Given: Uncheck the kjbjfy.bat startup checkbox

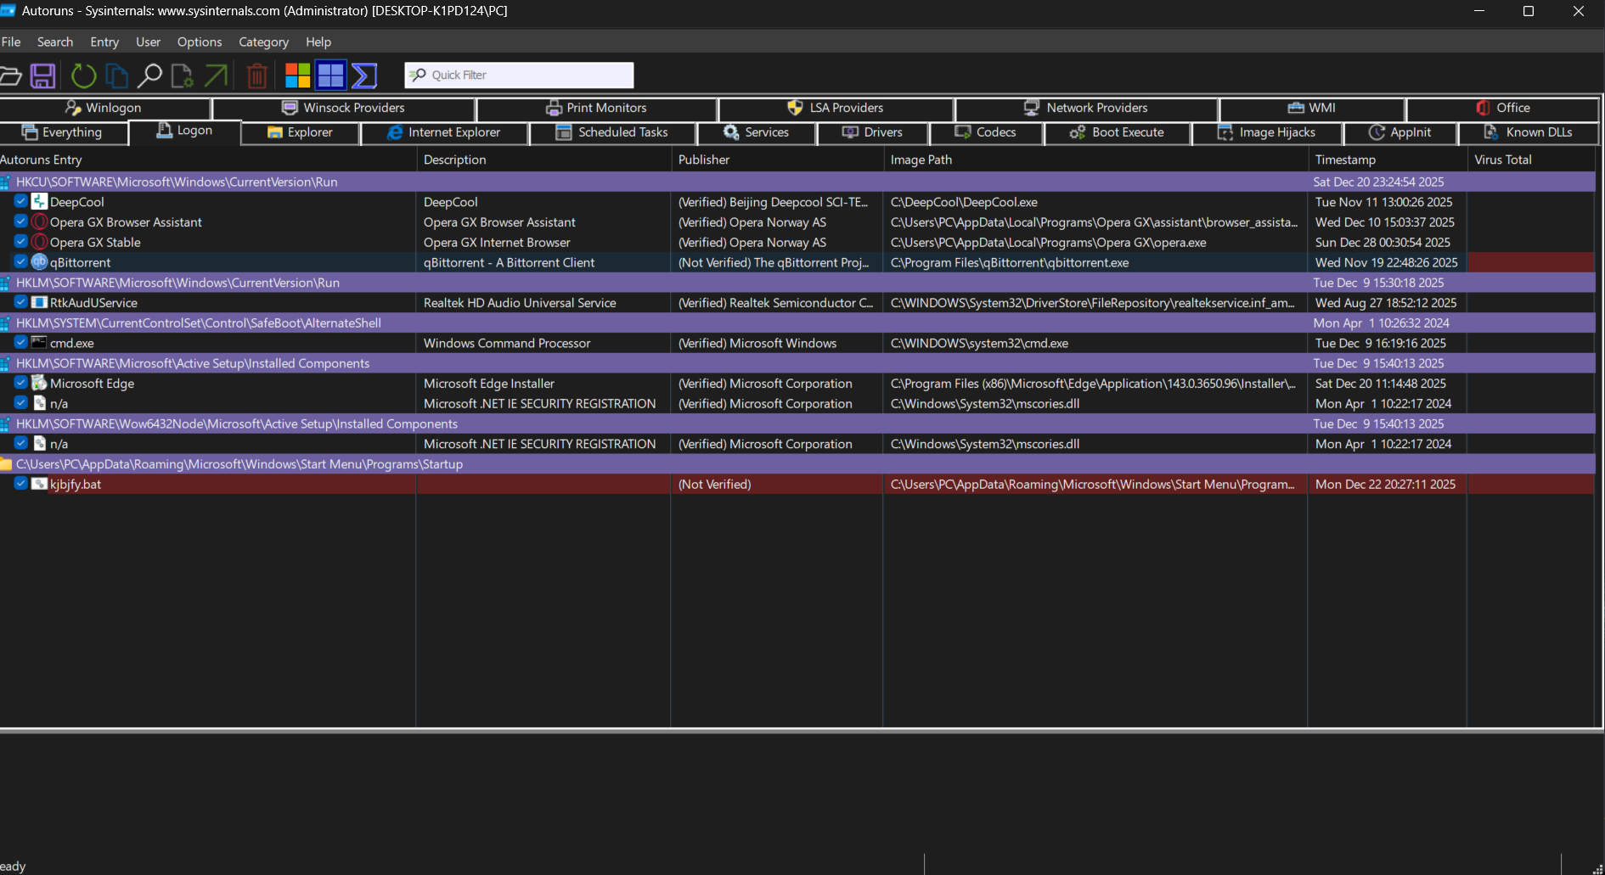Looking at the screenshot, I should (21, 483).
